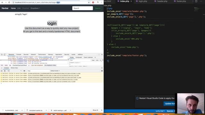Switch to DevTools Console tab
Image resolution: width=205 pixels, height=115 pixels.
point(19,55)
